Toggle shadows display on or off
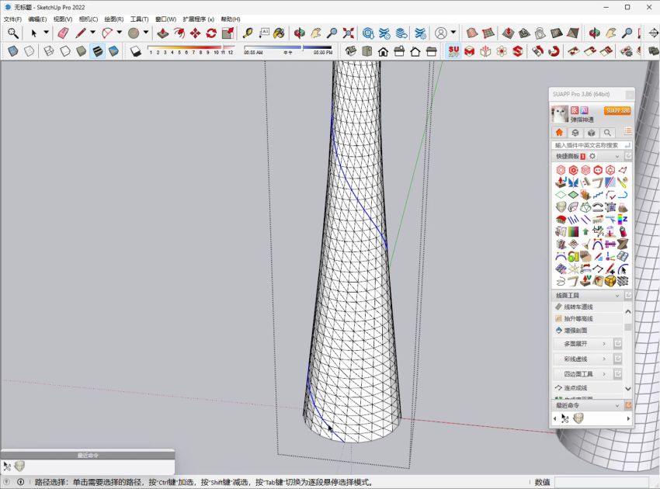Image resolution: width=660 pixels, height=489 pixels. 136,51
